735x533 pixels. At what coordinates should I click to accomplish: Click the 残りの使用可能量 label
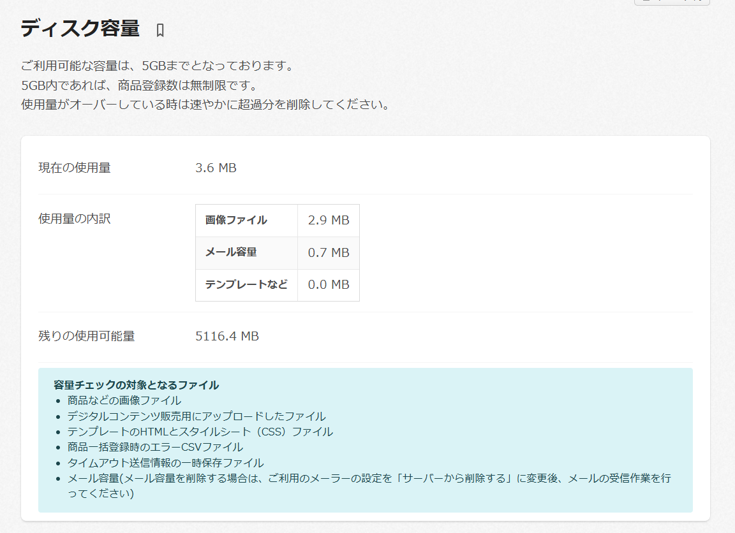tap(87, 336)
